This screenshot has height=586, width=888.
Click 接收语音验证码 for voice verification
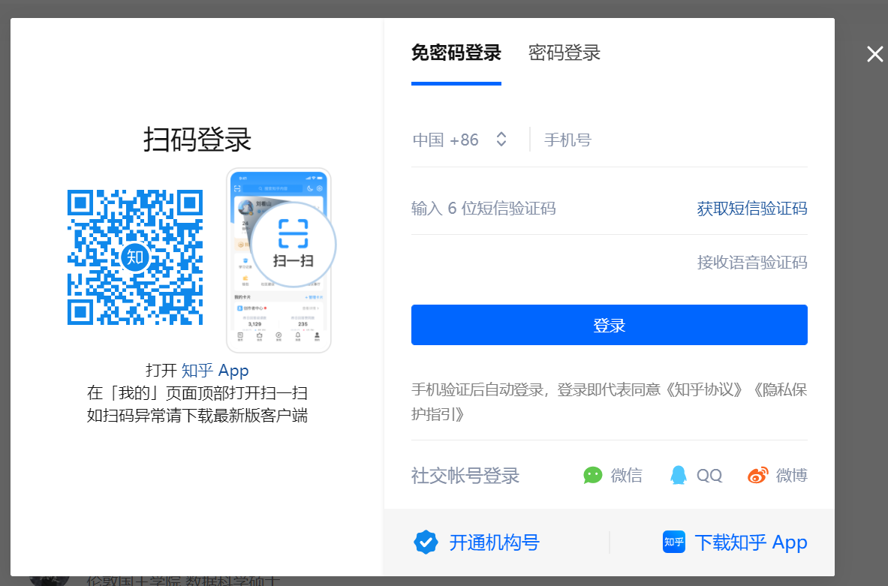(x=752, y=262)
